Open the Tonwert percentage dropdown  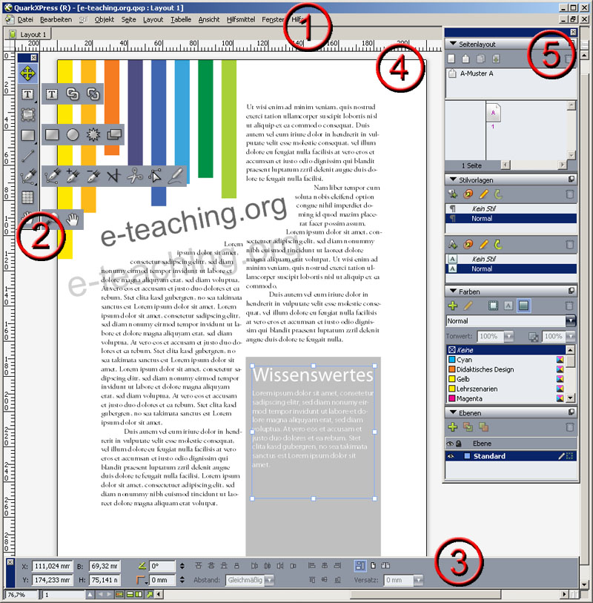pyautogui.click(x=508, y=337)
